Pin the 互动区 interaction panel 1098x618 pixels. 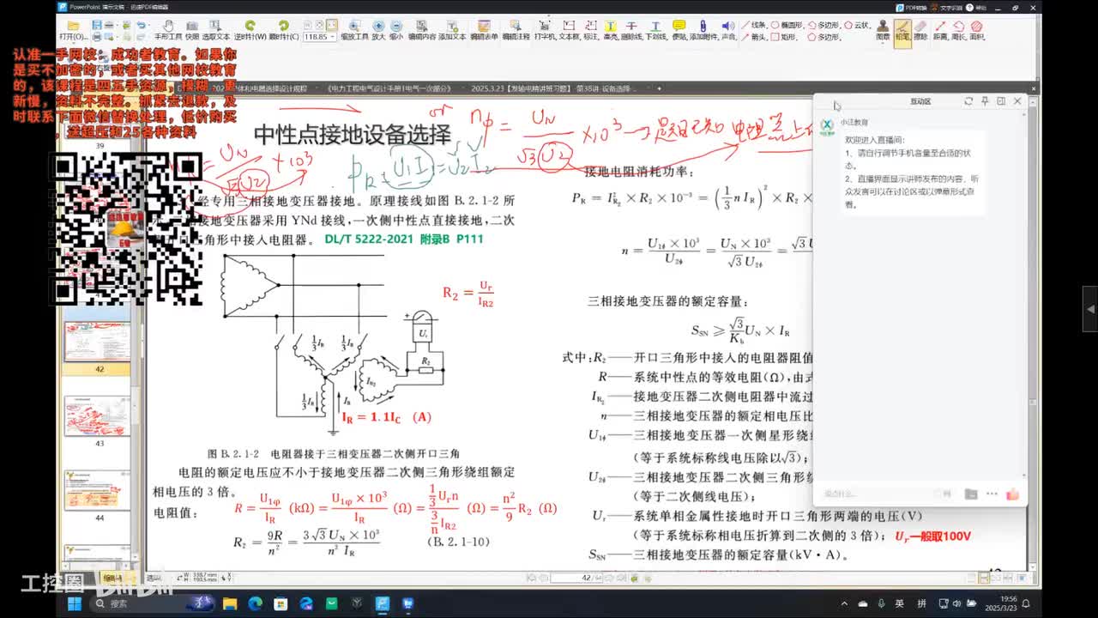[985, 101]
